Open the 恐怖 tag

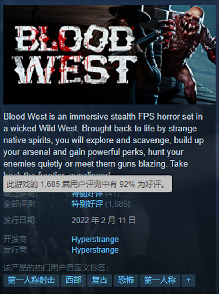point(126,280)
